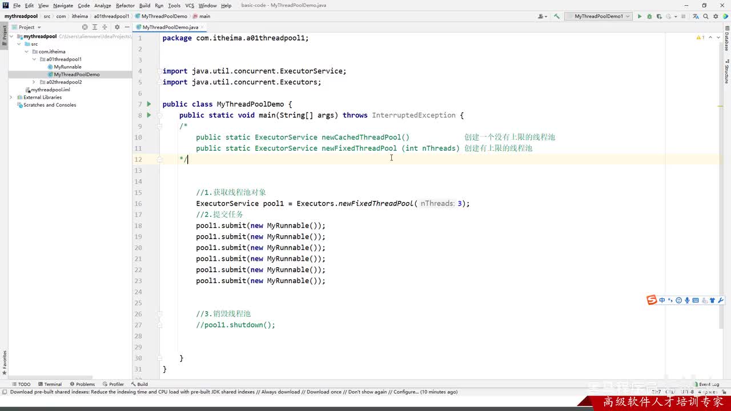Open the Problems tool window
The image size is (731, 411).
(x=83, y=384)
